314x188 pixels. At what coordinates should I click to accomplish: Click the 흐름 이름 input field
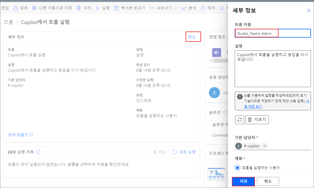[273, 33]
